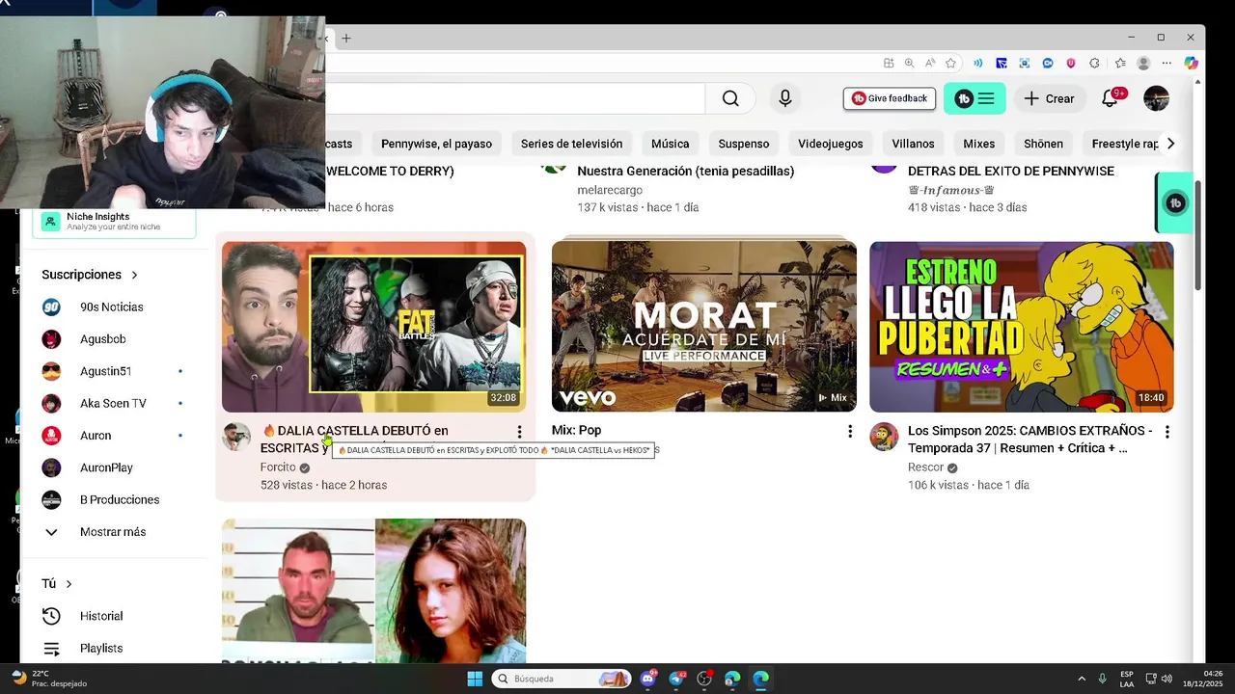The image size is (1235, 694).
Task: Select the Villanos chip
Action: (913, 144)
